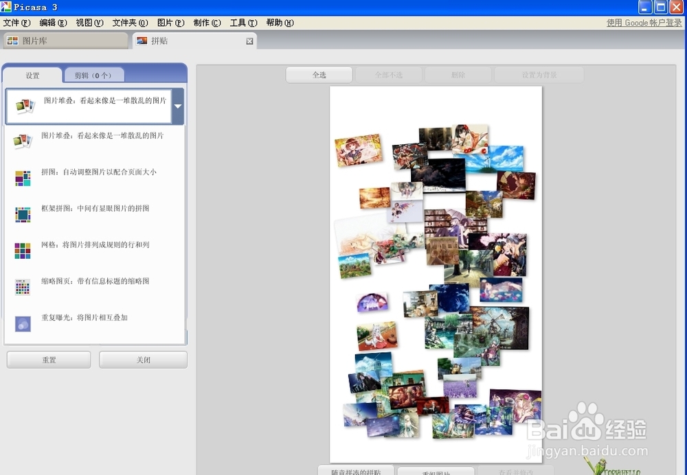Select the contact sheet 缩略图页 icon
This screenshot has height=475, width=687.
[23, 287]
